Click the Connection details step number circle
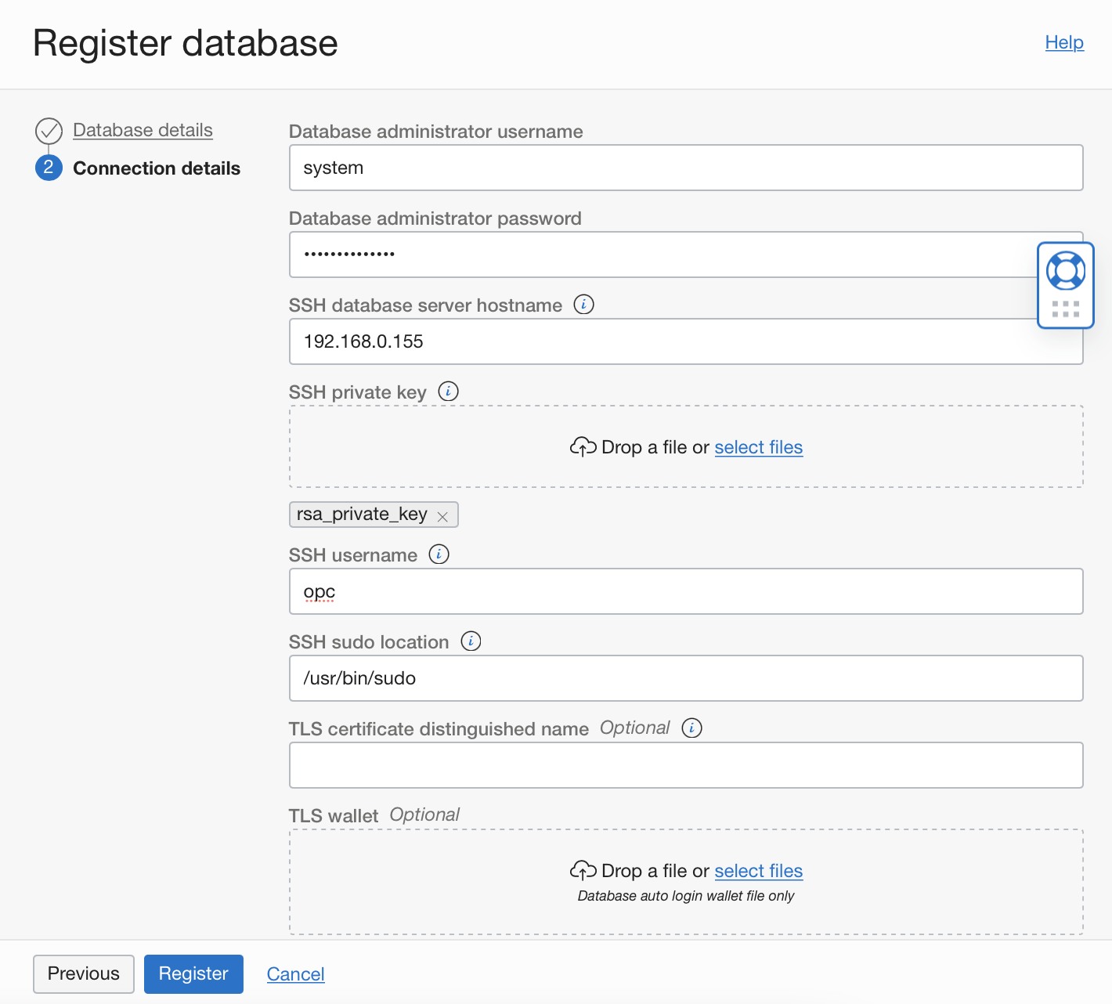The width and height of the screenshot is (1112, 1004). [x=49, y=168]
